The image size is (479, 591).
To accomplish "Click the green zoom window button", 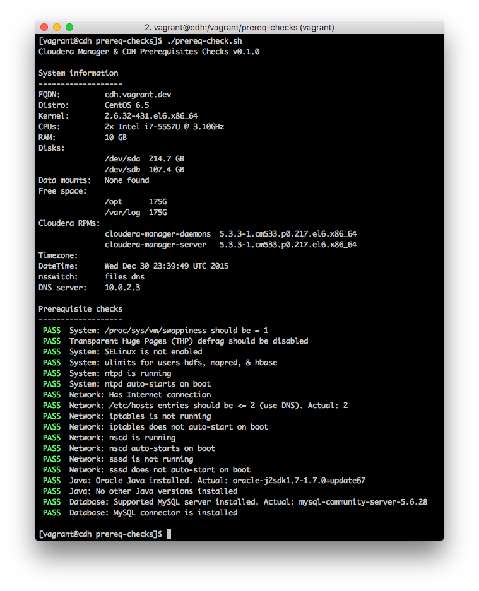I will pos(69,27).
